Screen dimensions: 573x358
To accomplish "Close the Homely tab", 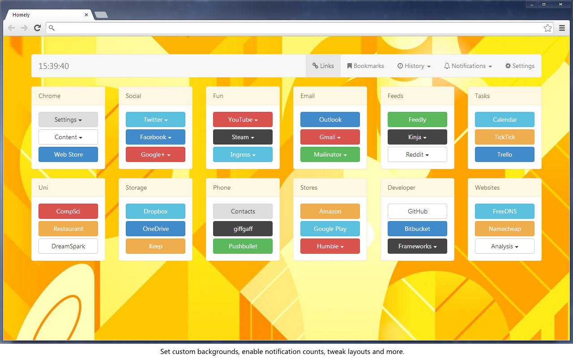I will [x=86, y=15].
